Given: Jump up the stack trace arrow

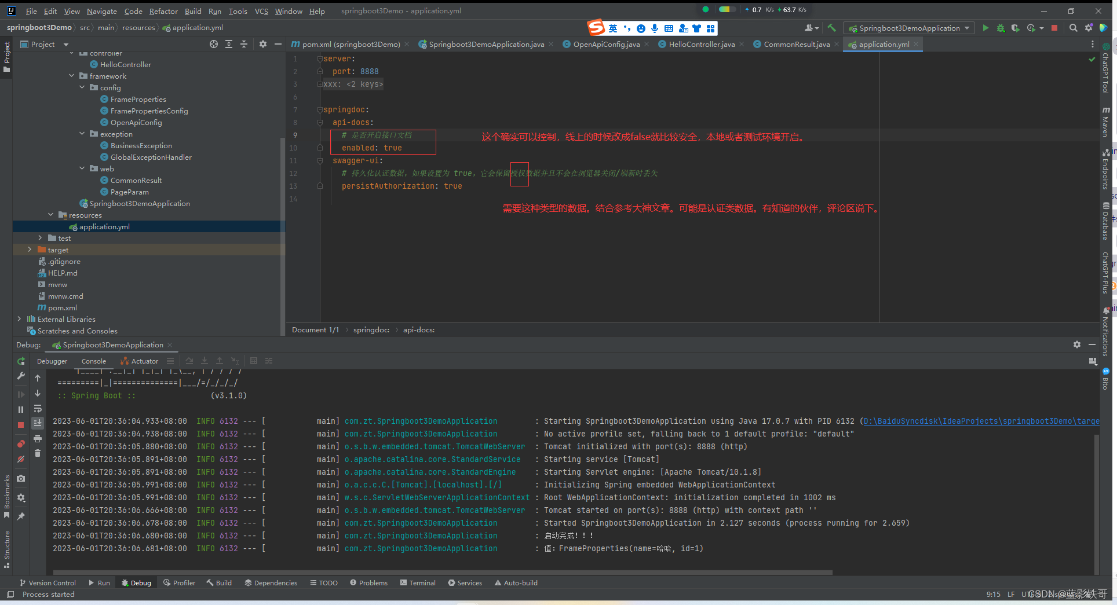Looking at the screenshot, I should 38,378.
